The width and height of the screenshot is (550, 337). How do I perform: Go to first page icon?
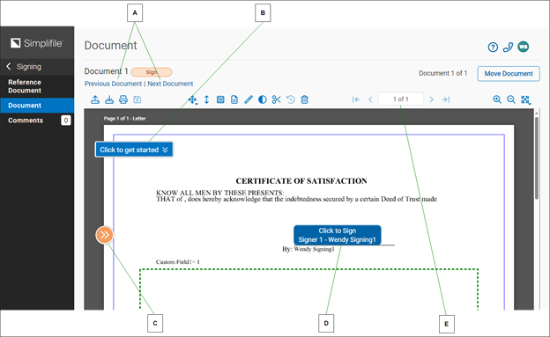(x=356, y=99)
